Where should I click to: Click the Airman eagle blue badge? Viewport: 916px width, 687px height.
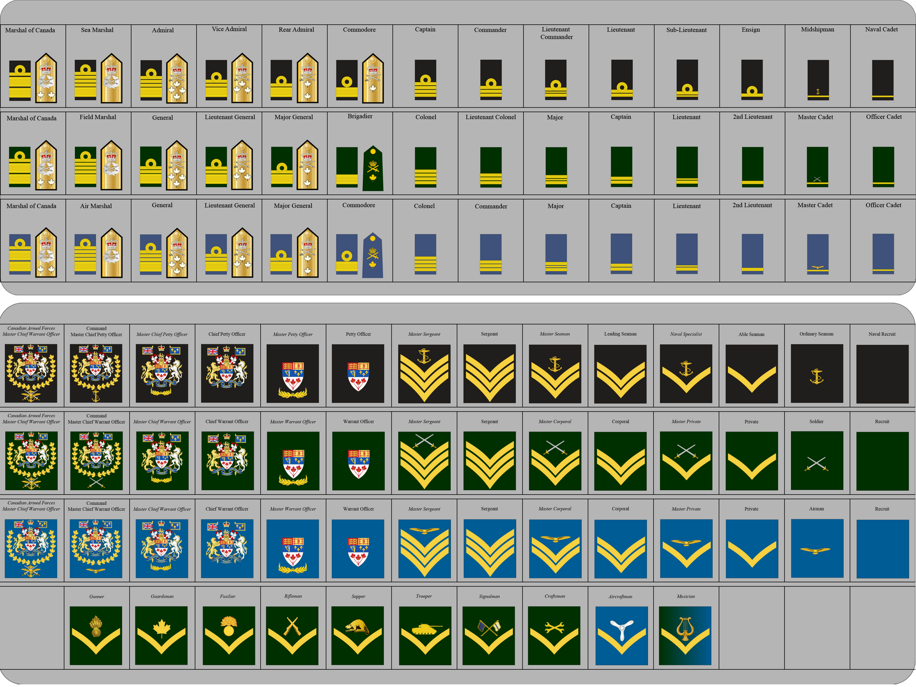click(x=817, y=548)
